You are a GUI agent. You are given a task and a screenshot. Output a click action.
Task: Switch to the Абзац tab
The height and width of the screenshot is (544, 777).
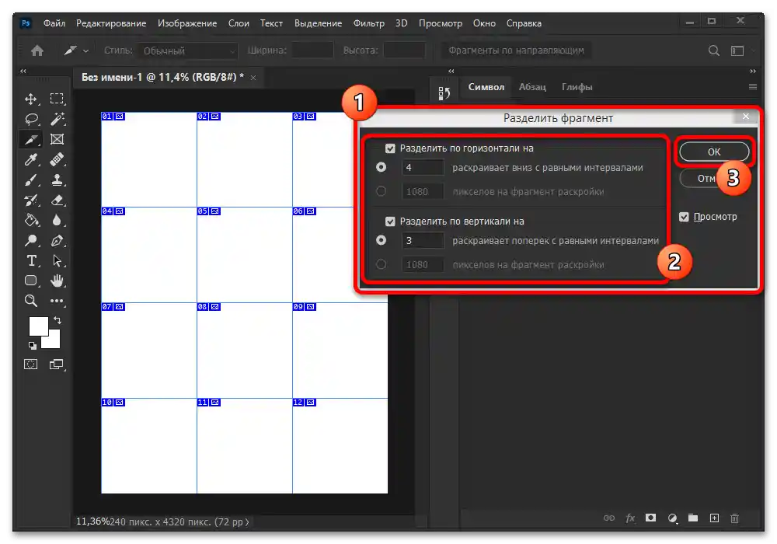click(x=532, y=87)
